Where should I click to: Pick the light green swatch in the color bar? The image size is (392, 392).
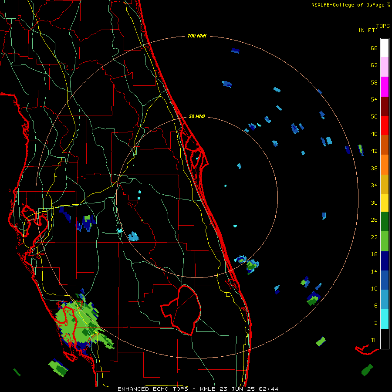tap(385, 241)
